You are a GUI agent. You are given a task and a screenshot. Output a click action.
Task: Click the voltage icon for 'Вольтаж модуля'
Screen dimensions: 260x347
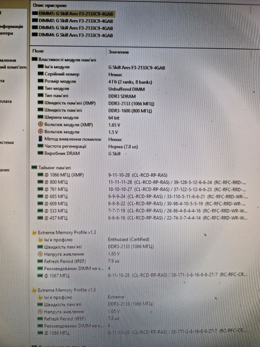41,131
